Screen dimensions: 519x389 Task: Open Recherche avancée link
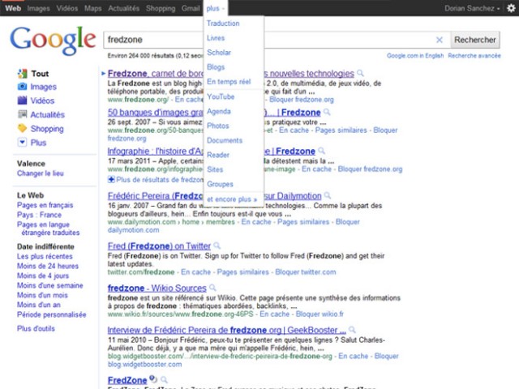point(474,56)
